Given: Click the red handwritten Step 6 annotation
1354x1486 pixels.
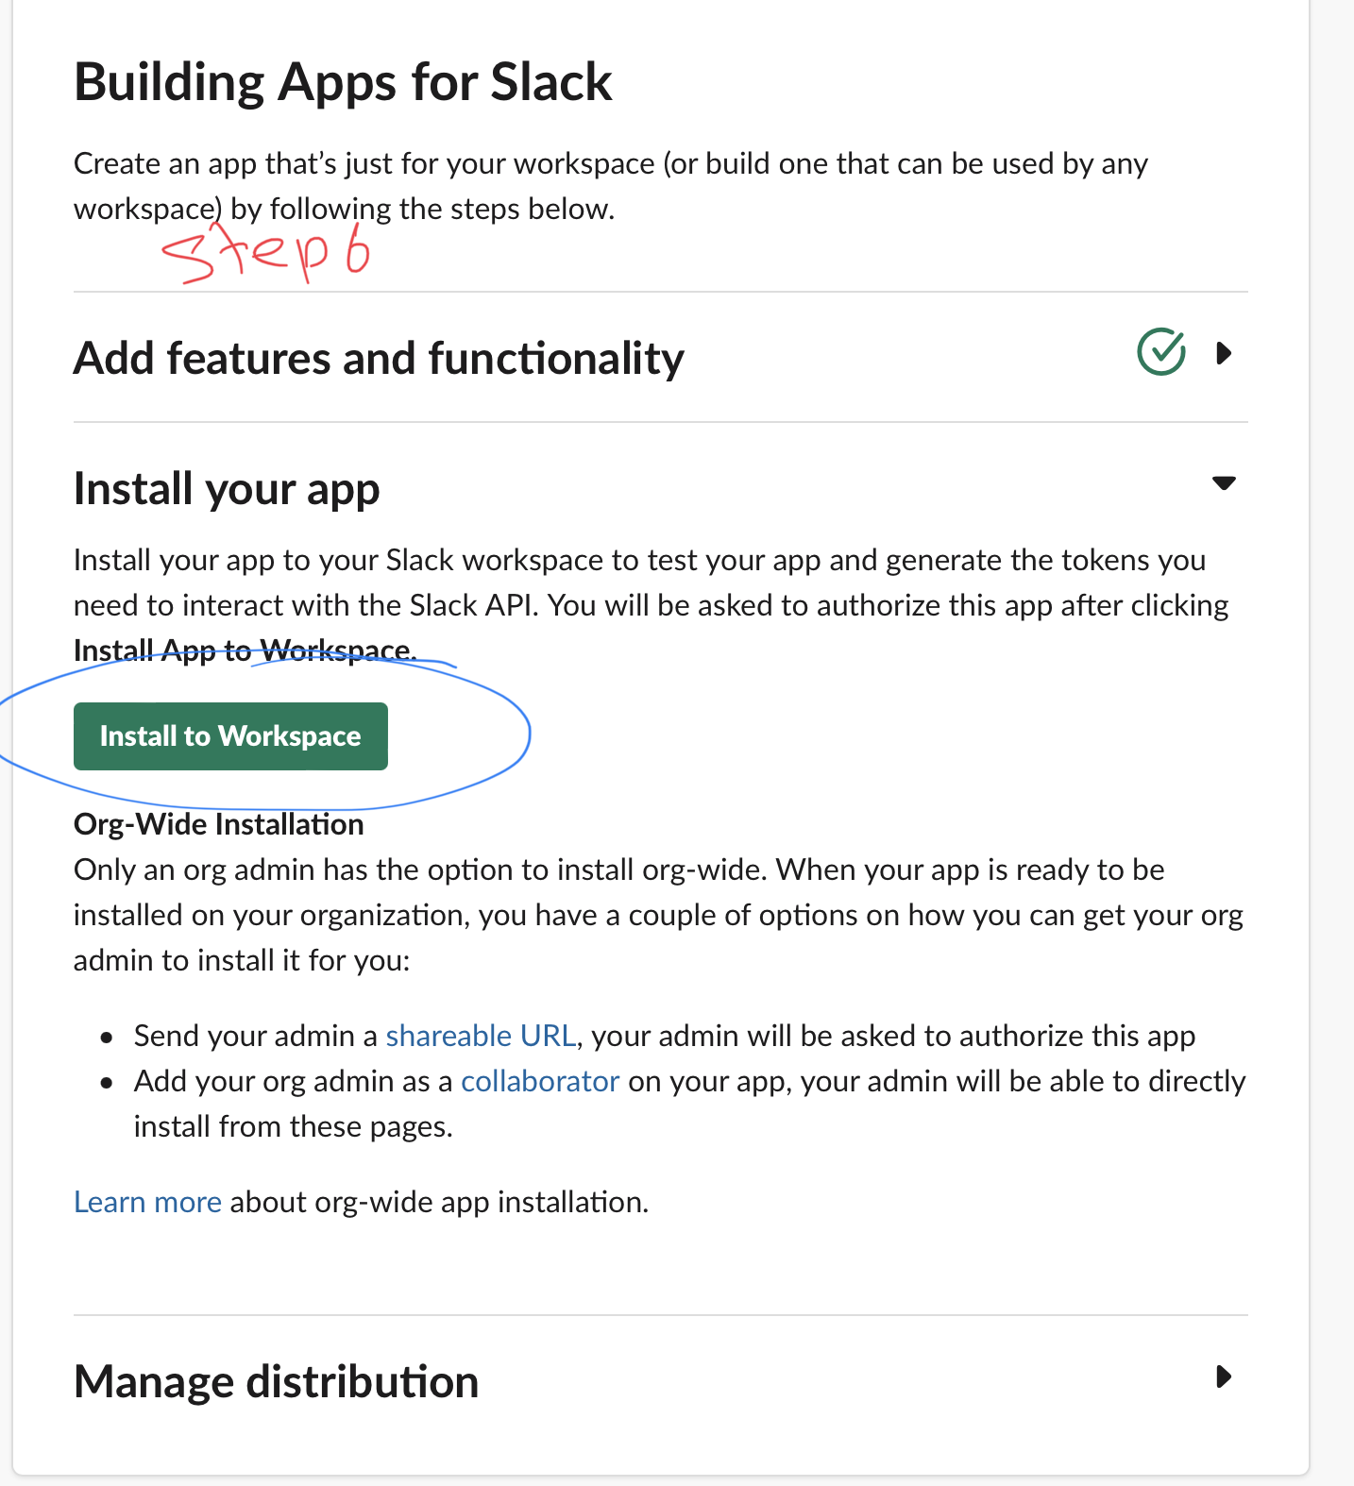Looking at the screenshot, I should pos(266,253).
